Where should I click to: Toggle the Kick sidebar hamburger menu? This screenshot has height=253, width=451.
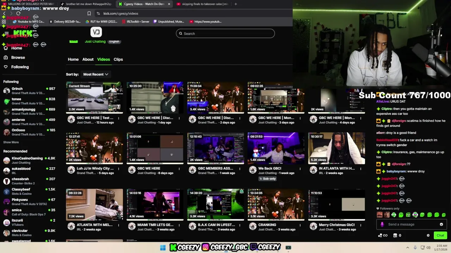coord(6,33)
